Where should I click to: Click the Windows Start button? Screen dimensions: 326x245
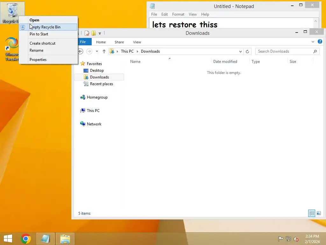pos(8,239)
